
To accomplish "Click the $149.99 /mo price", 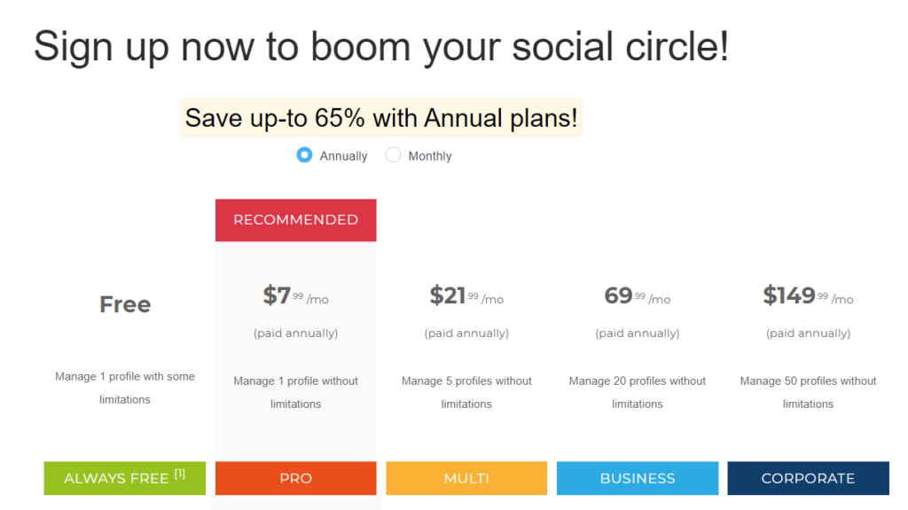I will coord(809,296).
